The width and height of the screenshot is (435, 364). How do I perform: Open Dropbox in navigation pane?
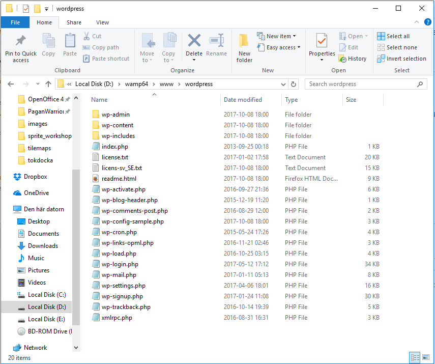point(30,177)
